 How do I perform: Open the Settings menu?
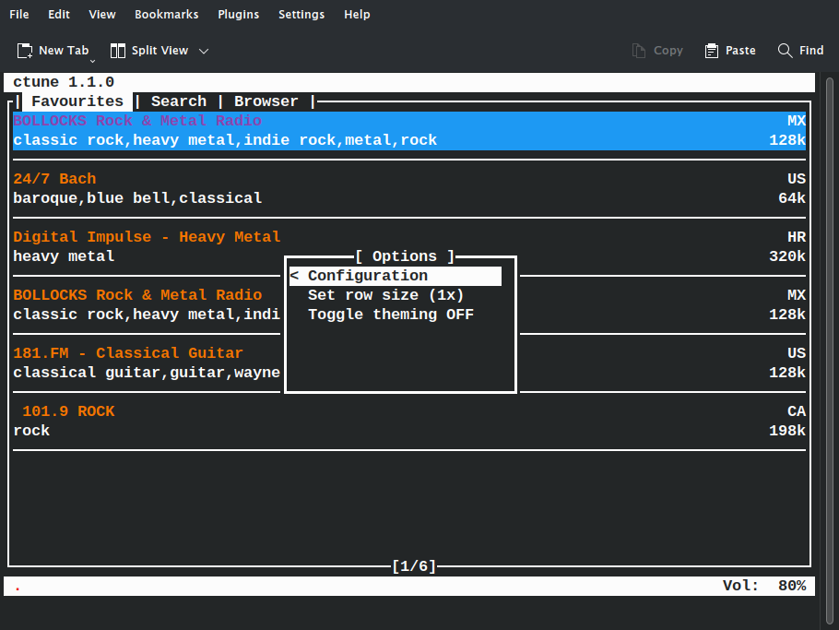pyautogui.click(x=301, y=15)
